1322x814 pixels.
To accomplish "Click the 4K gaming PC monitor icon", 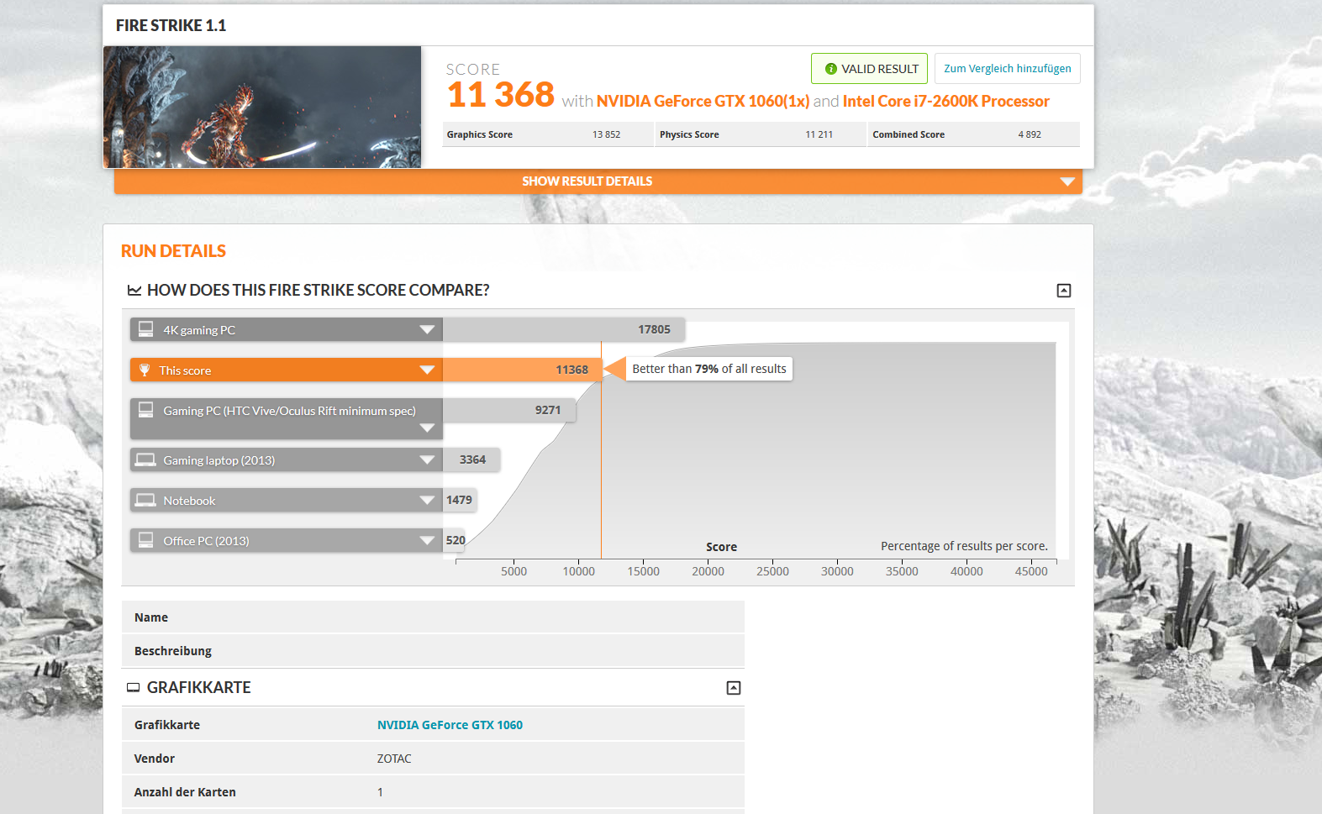I will (145, 328).
